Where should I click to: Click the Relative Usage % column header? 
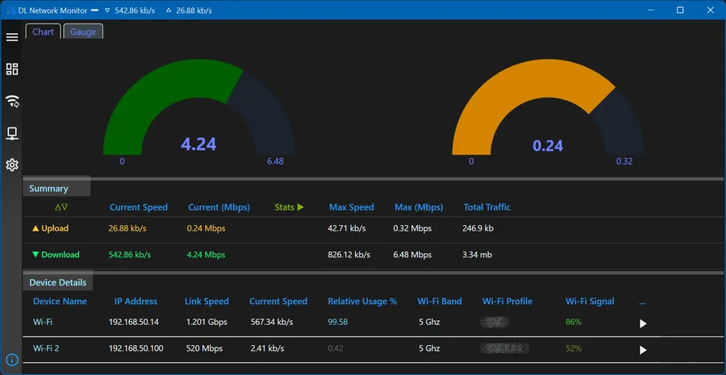coord(362,302)
